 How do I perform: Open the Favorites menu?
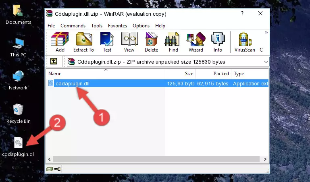pos(117,26)
